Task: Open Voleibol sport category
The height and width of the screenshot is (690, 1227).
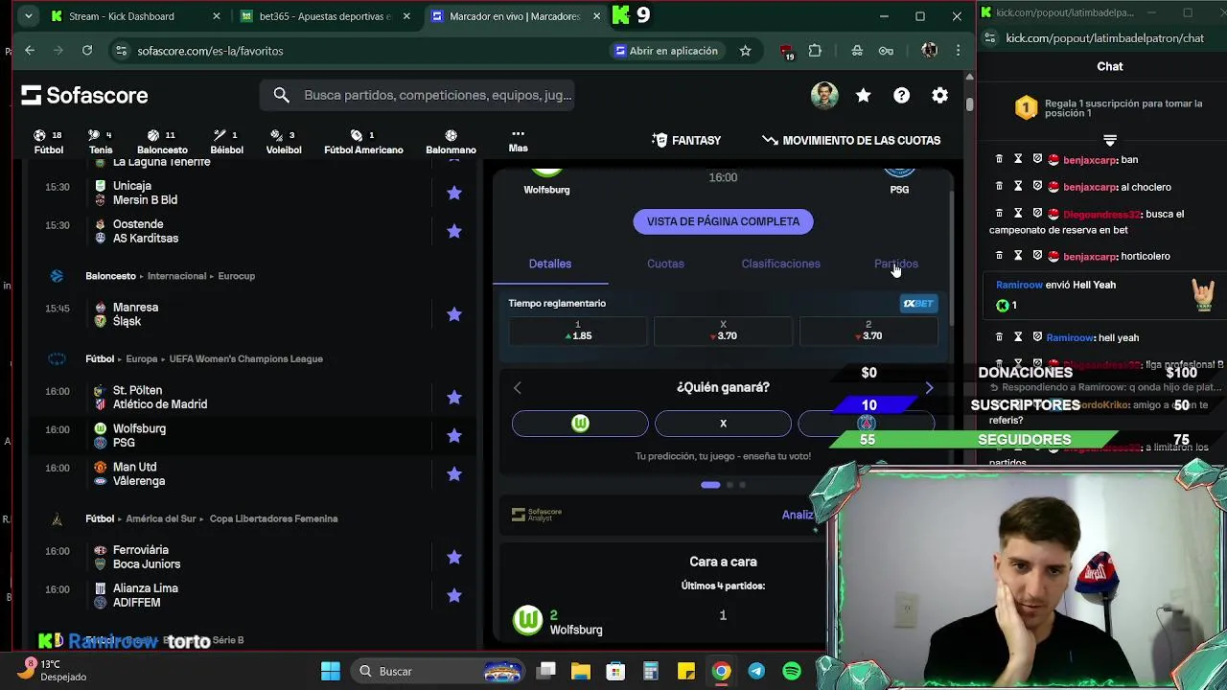Action: pyautogui.click(x=284, y=142)
